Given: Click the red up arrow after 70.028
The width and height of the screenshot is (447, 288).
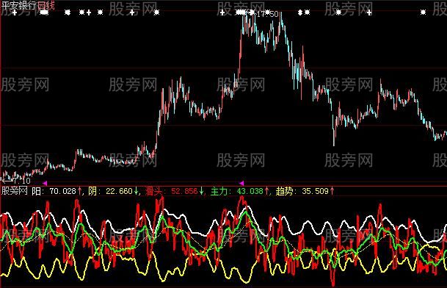Looking at the screenshot, I should pos(79,191).
